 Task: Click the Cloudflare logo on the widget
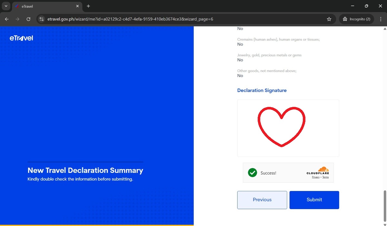click(x=318, y=171)
